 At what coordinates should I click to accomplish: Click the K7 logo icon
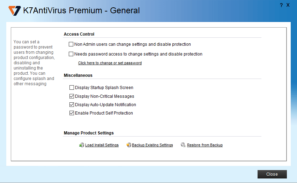click(15, 10)
